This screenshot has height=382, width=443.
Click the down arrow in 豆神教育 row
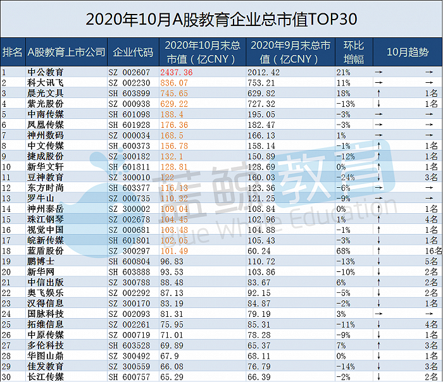[x=379, y=177]
